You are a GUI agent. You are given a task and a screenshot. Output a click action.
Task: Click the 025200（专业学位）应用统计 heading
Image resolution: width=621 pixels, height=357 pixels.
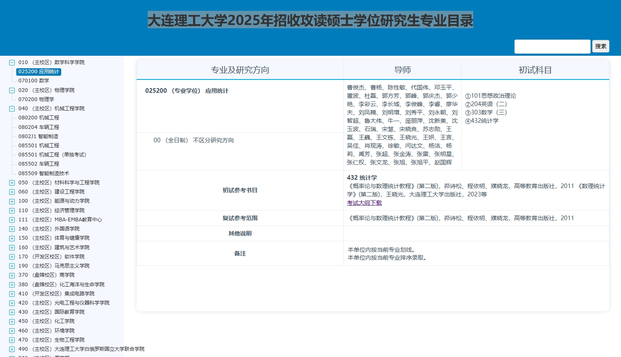[187, 91]
